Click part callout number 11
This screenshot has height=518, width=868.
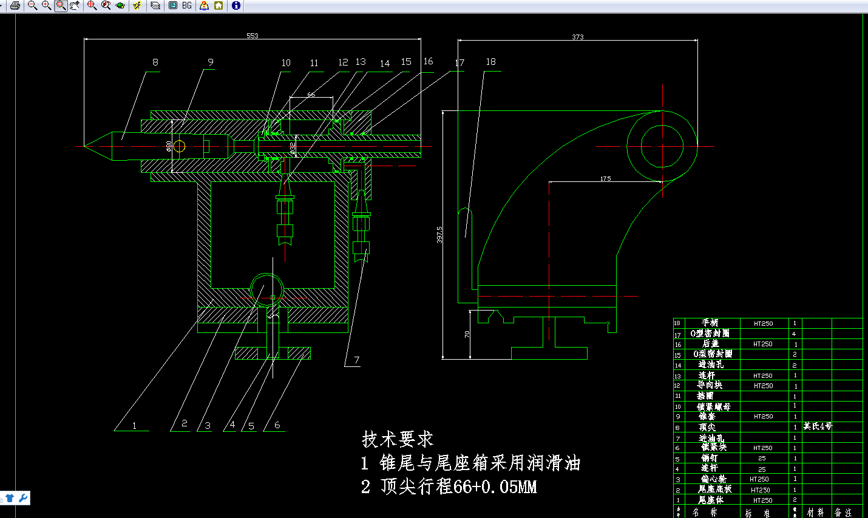coord(314,63)
